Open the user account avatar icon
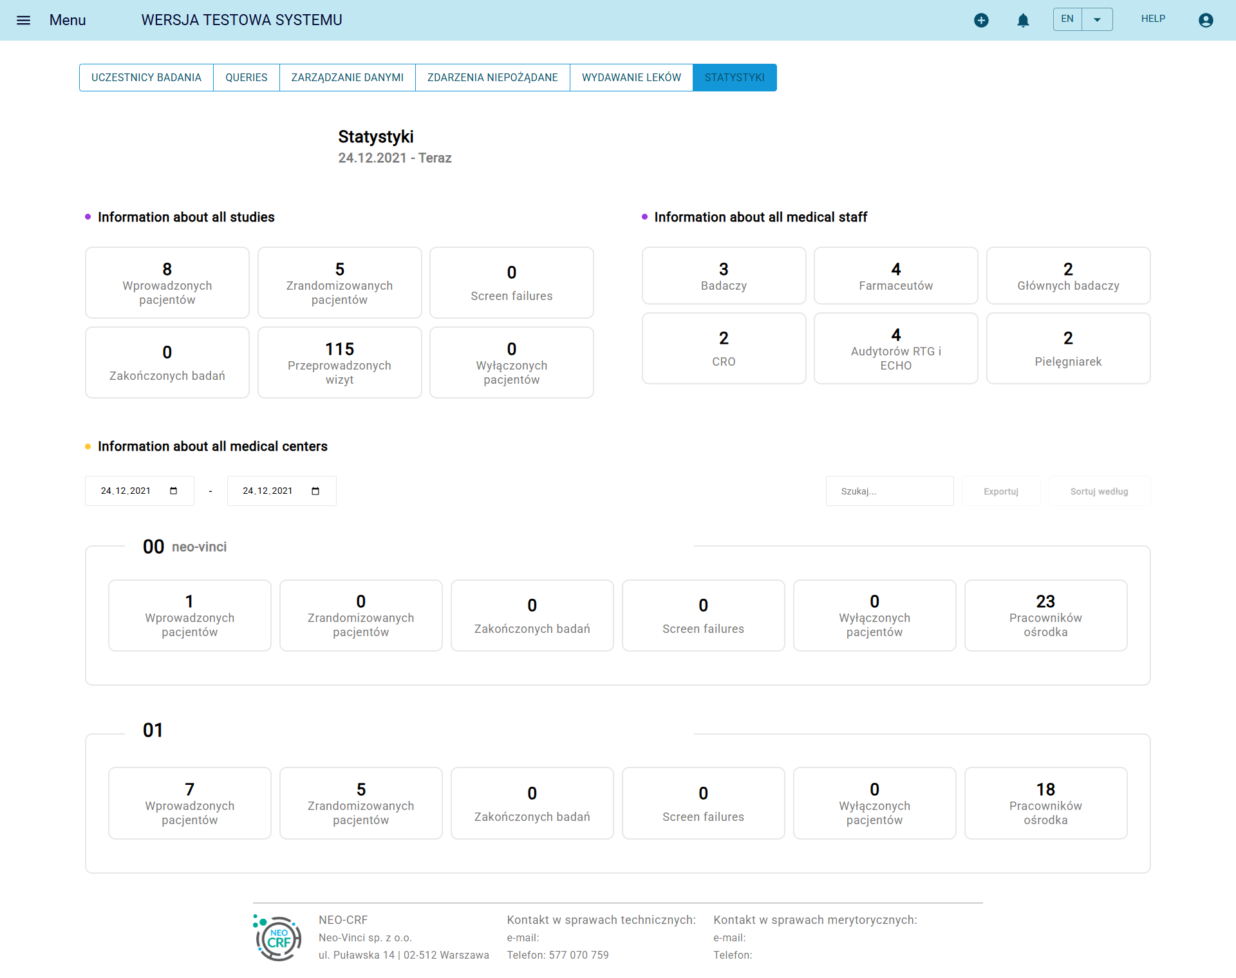The width and height of the screenshot is (1236, 978). [x=1206, y=20]
